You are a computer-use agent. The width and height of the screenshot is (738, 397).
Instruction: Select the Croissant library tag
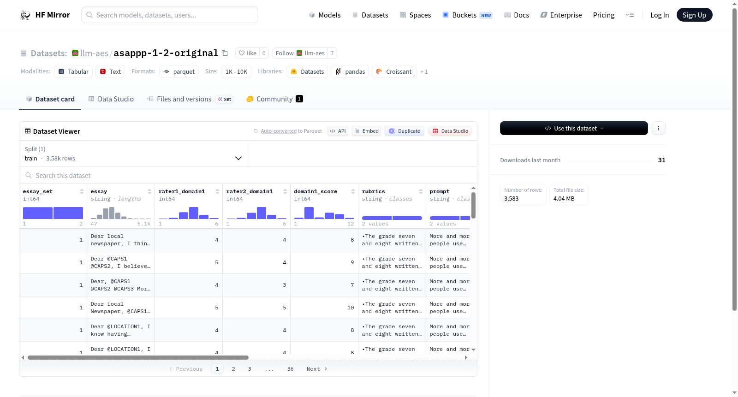pyautogui.click(x=394, y=71)
